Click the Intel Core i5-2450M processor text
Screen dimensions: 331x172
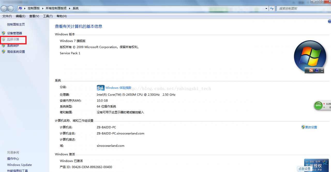coord(136,95)
